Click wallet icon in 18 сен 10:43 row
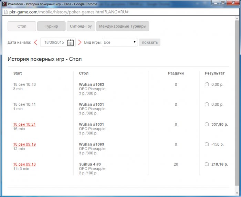 [x=207, y=84]
